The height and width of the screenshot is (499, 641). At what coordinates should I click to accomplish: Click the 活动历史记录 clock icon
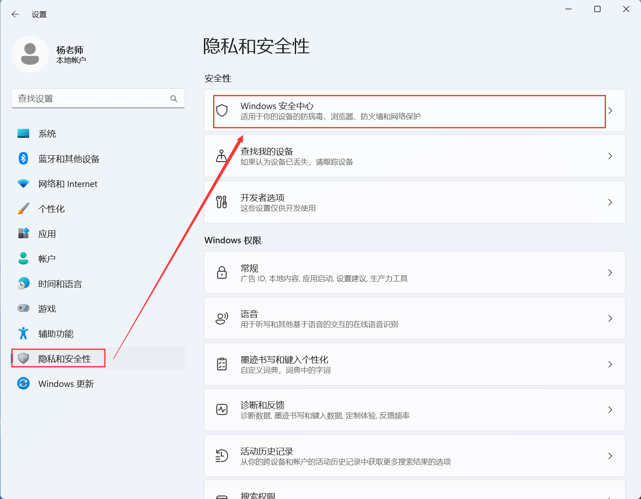[x=222, y=456]
